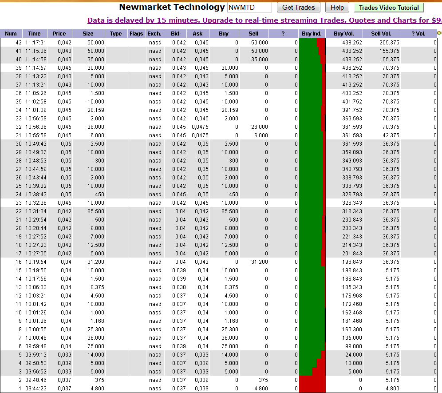Click Buy Vol. value 418.252
The height and width of the screenshot is (393, 442).
(x=352, y=76)
